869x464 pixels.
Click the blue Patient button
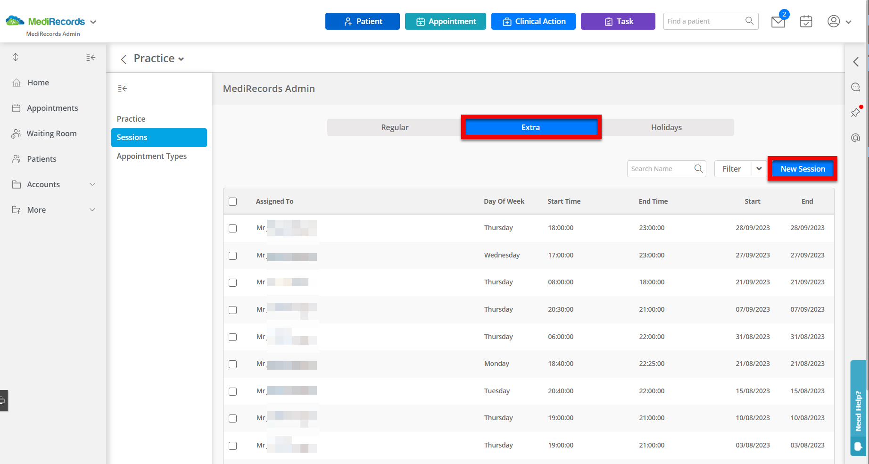pyautogui.click(x=363, y=21)
